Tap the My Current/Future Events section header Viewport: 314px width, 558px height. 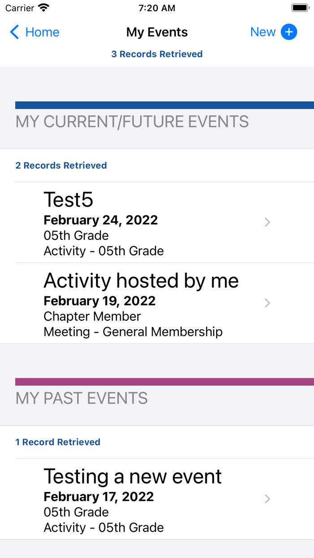click(x=132, y=122)
